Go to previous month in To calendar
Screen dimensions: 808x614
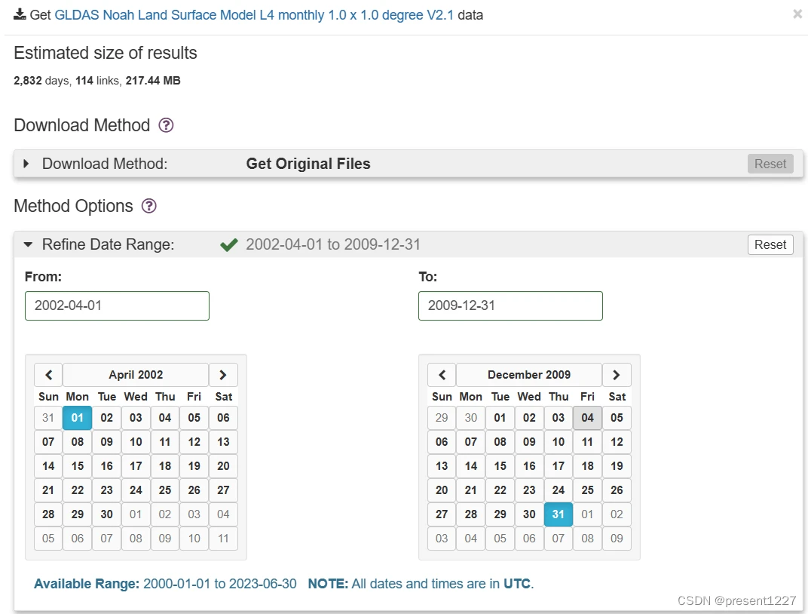[442, 375]
